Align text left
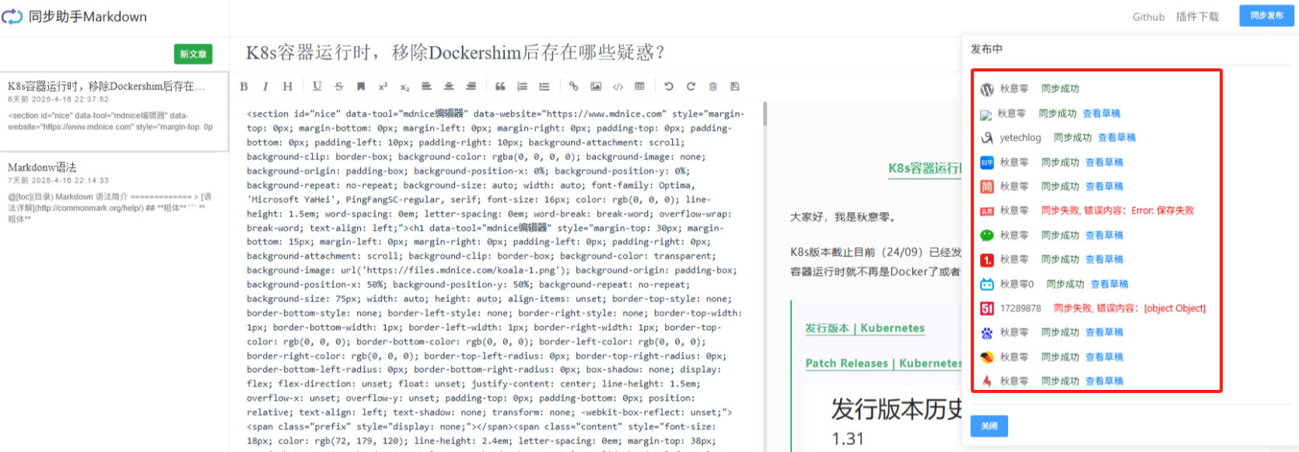This screenshot has width=1299, height=452. click(x=426, y=86)
